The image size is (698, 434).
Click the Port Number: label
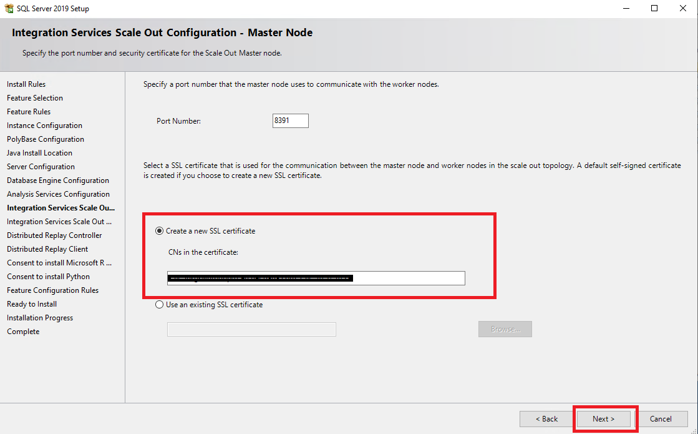(x=178, y=121)
